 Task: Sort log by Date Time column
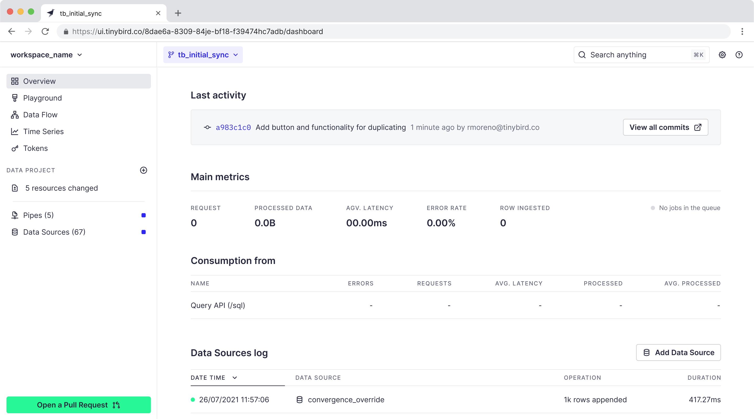pyautogui.click(x=214, y=377)
